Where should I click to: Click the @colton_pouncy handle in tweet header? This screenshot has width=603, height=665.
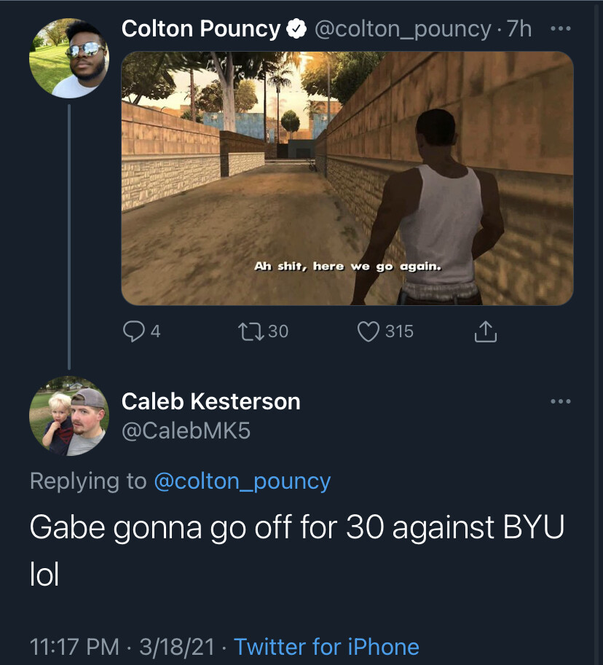403,29
